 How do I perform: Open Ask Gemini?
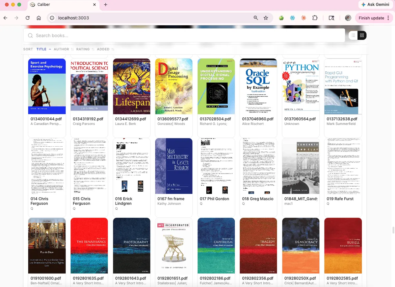click(x=375, y=5)
